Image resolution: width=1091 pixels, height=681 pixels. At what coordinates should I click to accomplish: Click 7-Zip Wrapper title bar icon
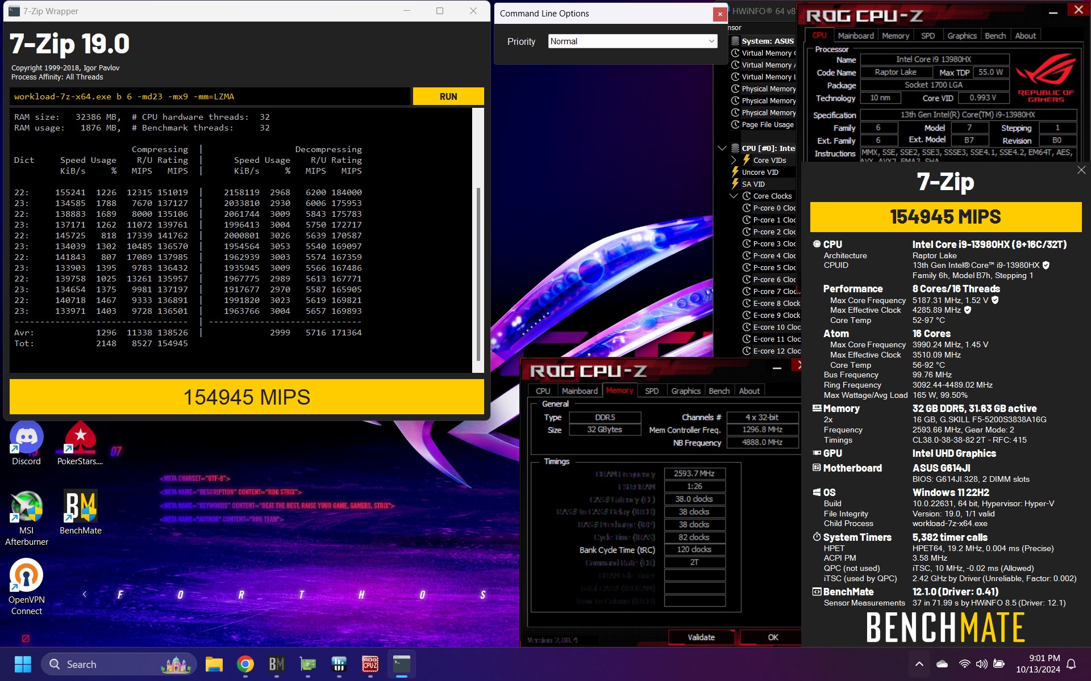14,11
